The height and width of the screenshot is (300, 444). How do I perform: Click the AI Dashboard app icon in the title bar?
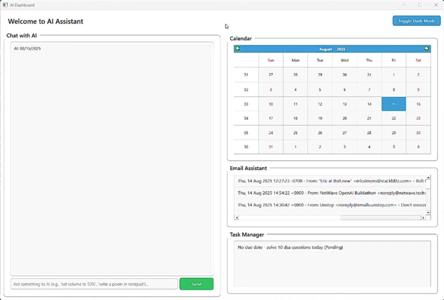pos(5,5)
